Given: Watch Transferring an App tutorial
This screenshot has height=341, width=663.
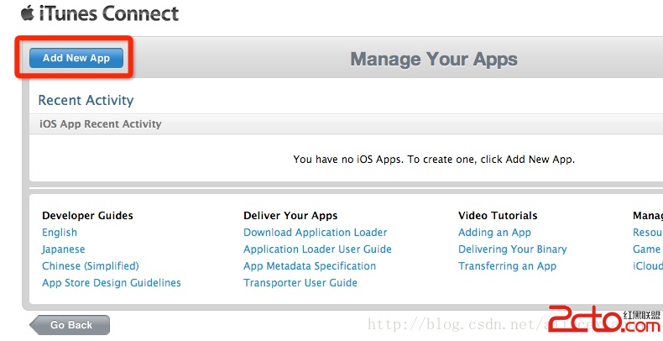Looking at the screenshot, I should [507, 266].
